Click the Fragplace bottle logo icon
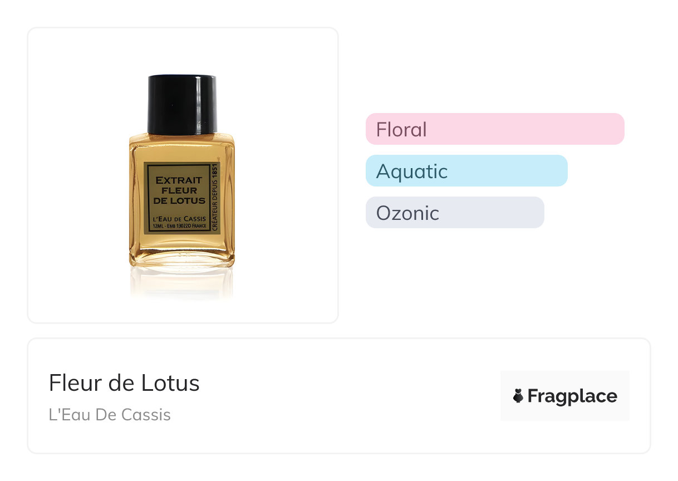Viewport: 678px width, 481px height. tap(518, 396)
